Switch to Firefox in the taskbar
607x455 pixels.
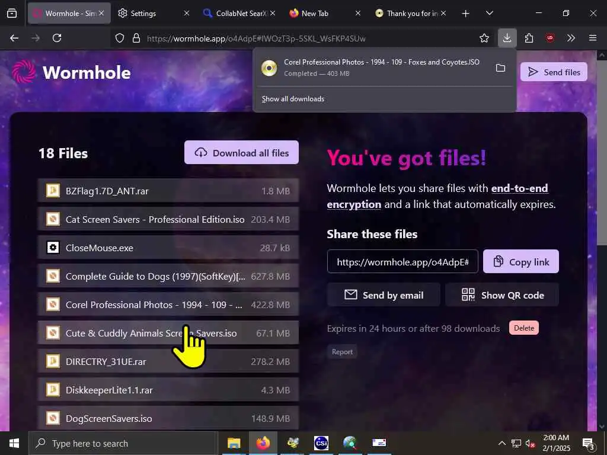click(x=263, y=443)
